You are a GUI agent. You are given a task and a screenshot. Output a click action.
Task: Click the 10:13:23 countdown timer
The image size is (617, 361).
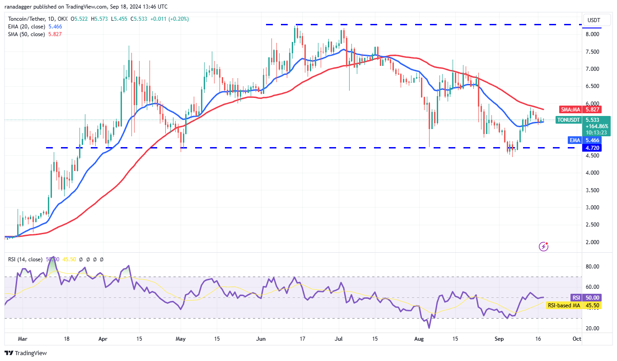pyautogui.click(x=597, y=133)
